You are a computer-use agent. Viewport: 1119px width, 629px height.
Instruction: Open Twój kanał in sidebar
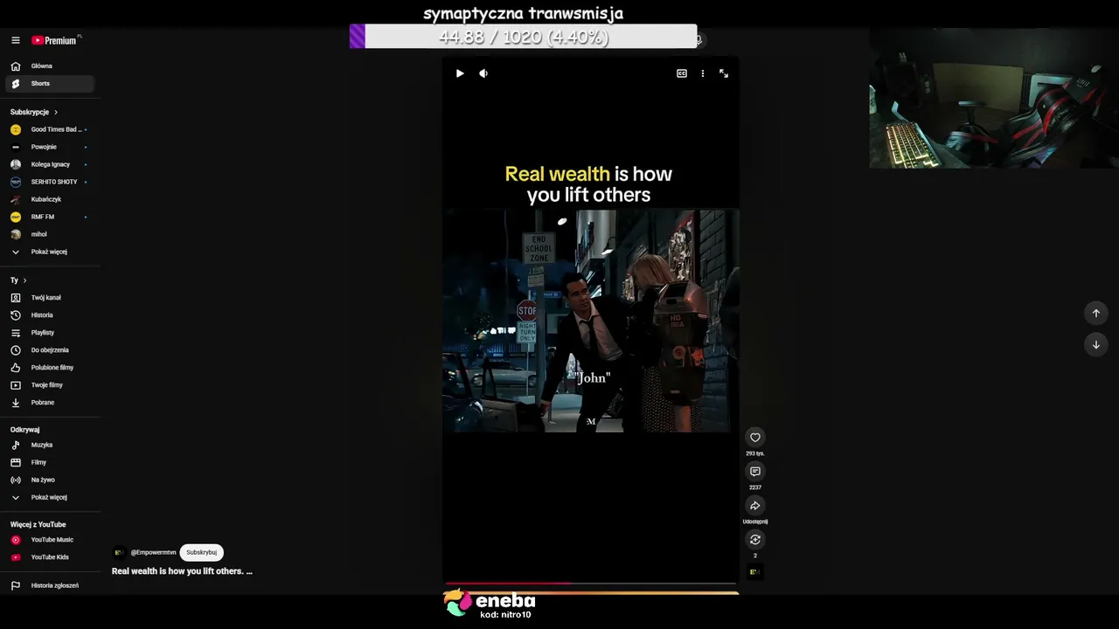50,298
